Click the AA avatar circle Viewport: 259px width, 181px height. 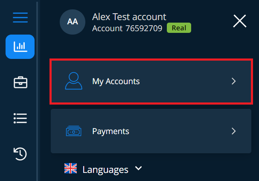[73, 22]
